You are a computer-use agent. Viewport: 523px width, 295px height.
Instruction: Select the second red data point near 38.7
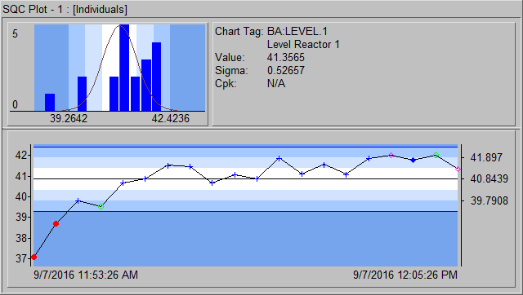pyautogui.click(x=56, y=224)
